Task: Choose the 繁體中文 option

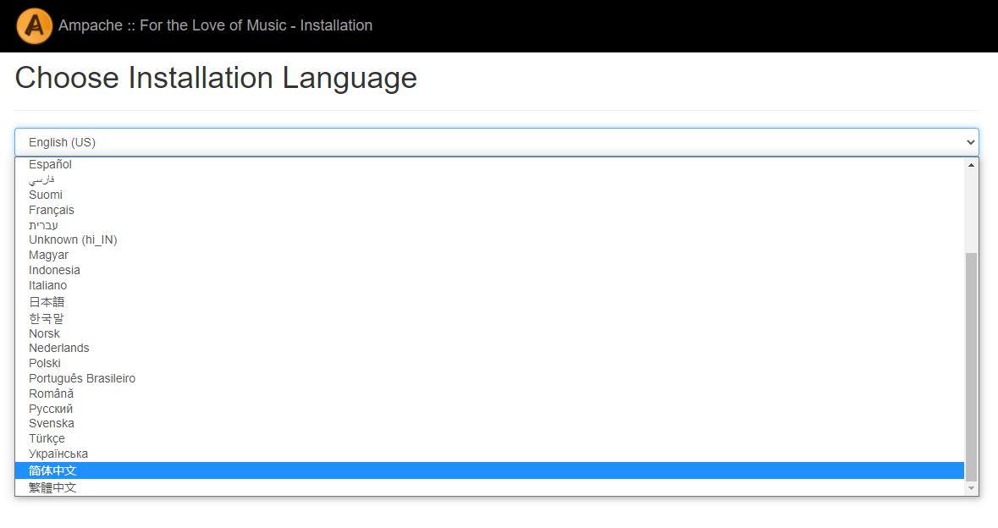Action: pyautogui.click(x=489, y=487)
